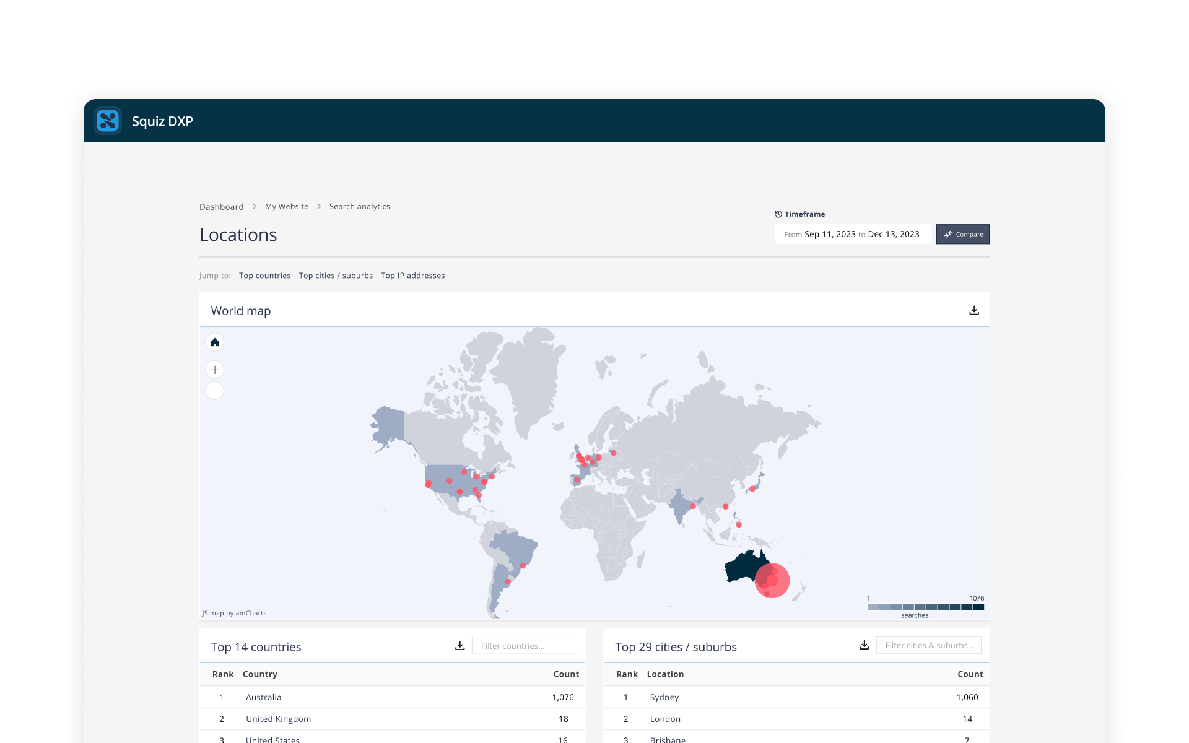
Task: Select the Australia row
Action: click(393, 697)
